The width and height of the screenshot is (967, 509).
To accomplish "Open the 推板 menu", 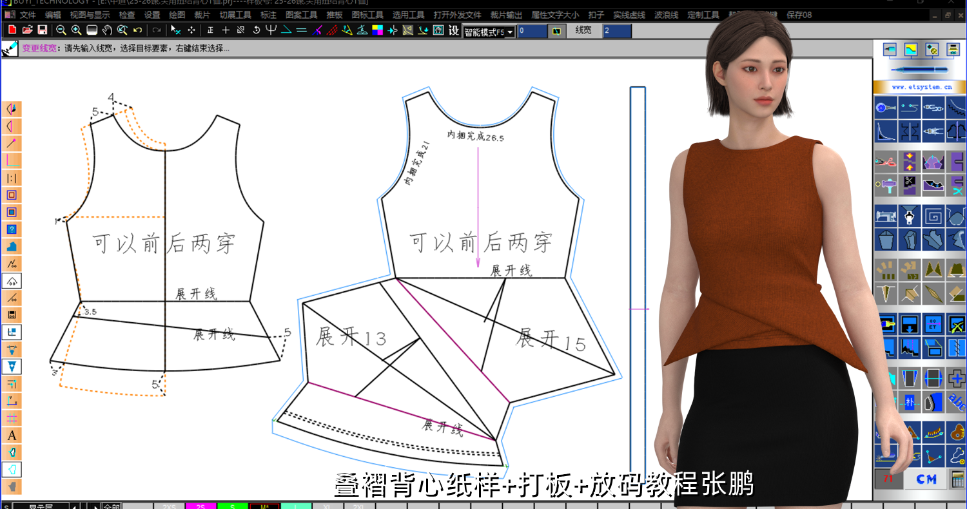I will tap(335, 15).
